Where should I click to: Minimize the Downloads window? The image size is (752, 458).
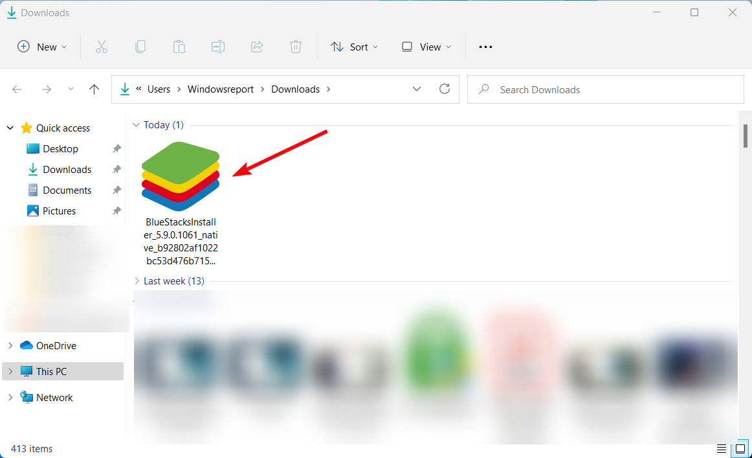pyautogui.click(x=657, y=12)
